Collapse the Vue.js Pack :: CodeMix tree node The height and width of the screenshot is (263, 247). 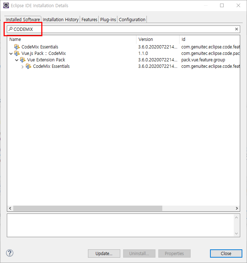click(x=11, y=54)
